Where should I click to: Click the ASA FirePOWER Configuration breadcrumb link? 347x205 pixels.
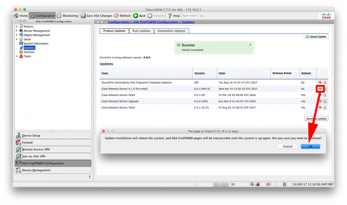(x=155, y=22)
